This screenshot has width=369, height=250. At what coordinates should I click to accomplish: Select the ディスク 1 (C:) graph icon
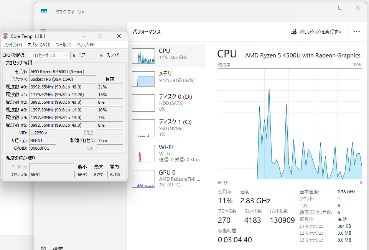coord(143,128)
